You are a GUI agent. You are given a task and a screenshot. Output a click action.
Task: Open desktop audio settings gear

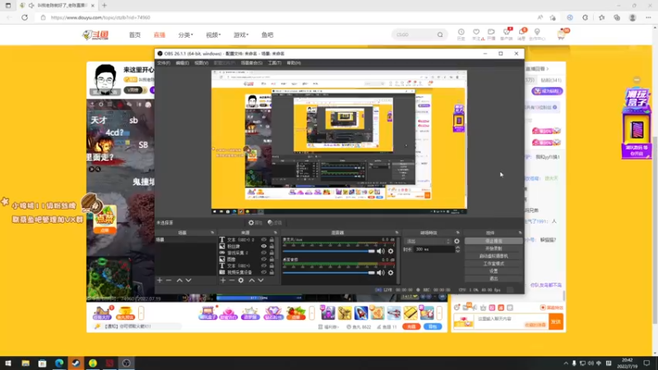(x=391, y=273)
